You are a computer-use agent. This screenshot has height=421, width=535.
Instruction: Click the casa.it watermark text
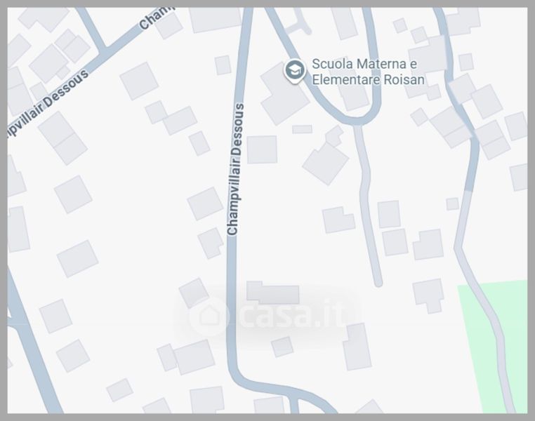(292, 314)
